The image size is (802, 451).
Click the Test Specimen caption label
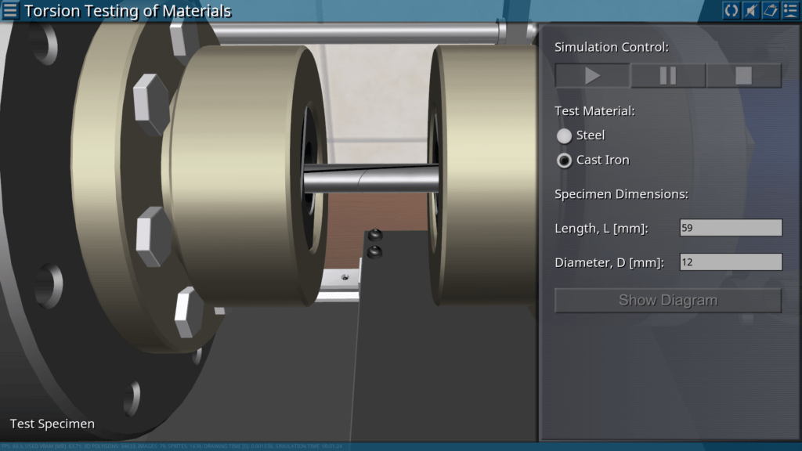point(52,424)
